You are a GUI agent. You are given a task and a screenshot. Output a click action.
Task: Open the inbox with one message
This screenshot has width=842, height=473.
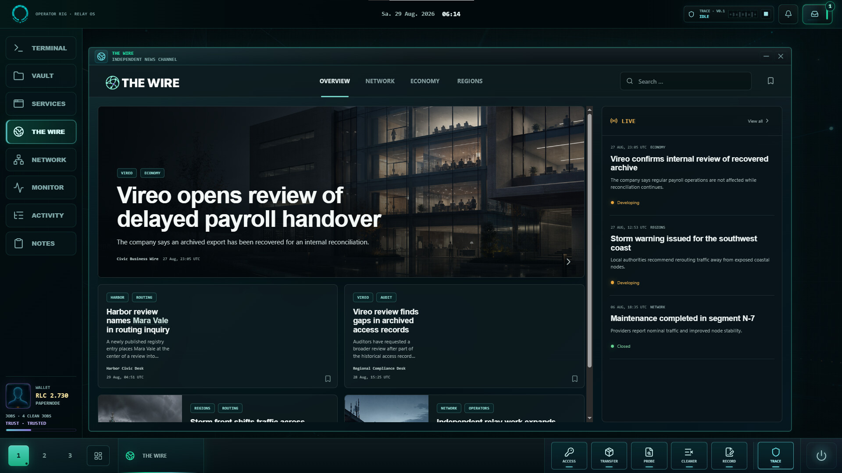point(817,14)
